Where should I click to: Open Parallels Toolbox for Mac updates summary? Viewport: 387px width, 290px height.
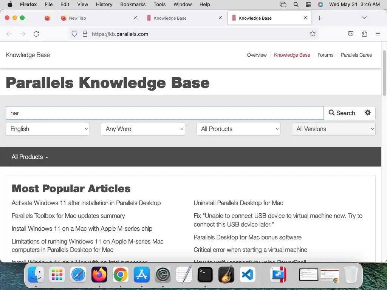(x=68, y=216)
